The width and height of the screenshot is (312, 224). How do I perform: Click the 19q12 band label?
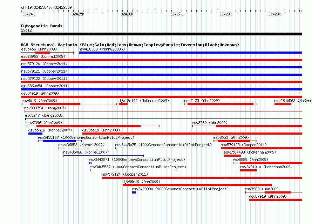click(26, 30)
